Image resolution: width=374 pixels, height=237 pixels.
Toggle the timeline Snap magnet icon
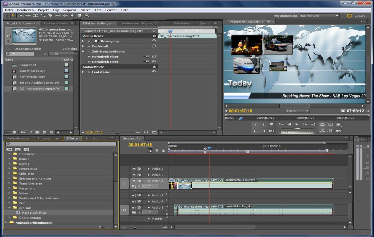coord(150,151)
